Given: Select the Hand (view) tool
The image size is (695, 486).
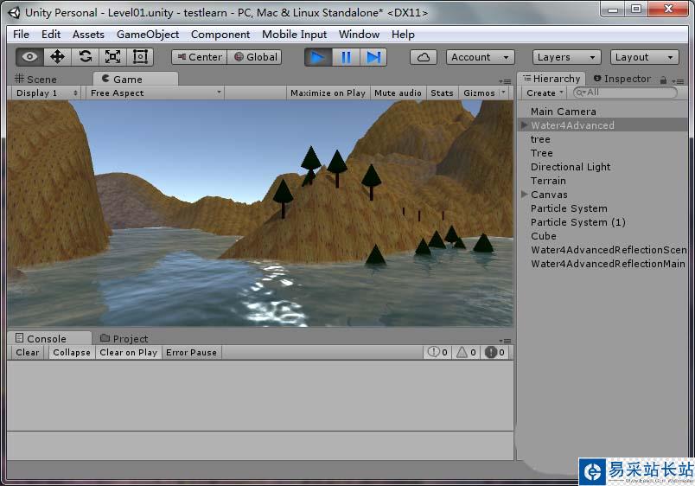Looking at the screenshot, I should click(29, 57).
